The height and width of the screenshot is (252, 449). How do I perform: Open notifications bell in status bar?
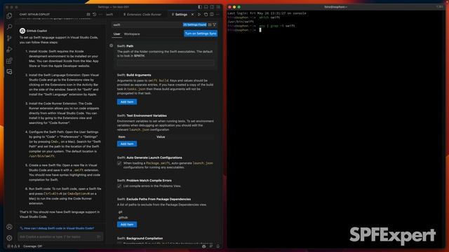point(218,246)
